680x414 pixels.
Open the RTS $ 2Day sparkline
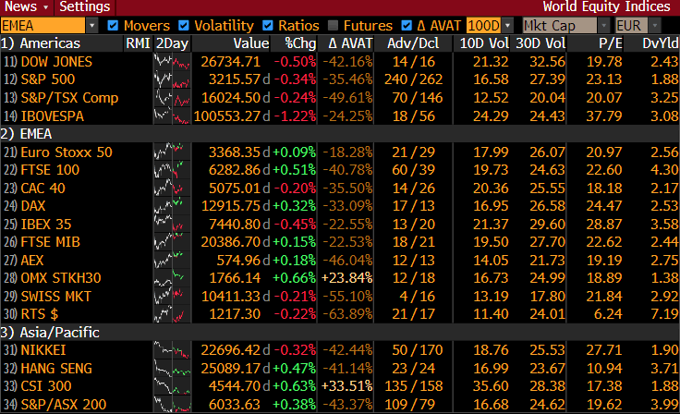(x=172, y=314)
